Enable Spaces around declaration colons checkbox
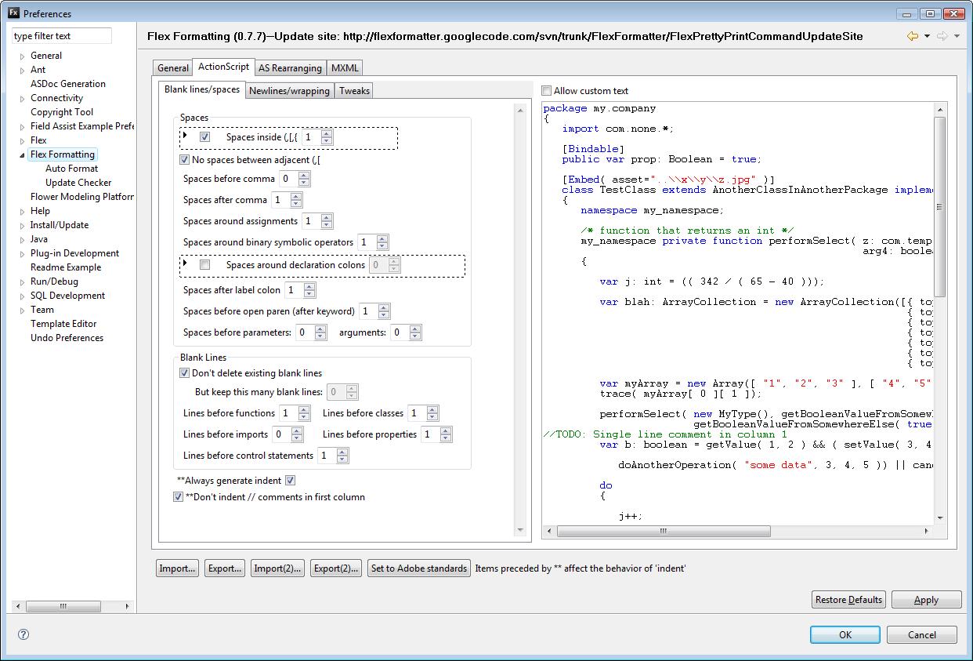Image resolution: width=973 pixels, height=661 pixels. tap(204, 265)
